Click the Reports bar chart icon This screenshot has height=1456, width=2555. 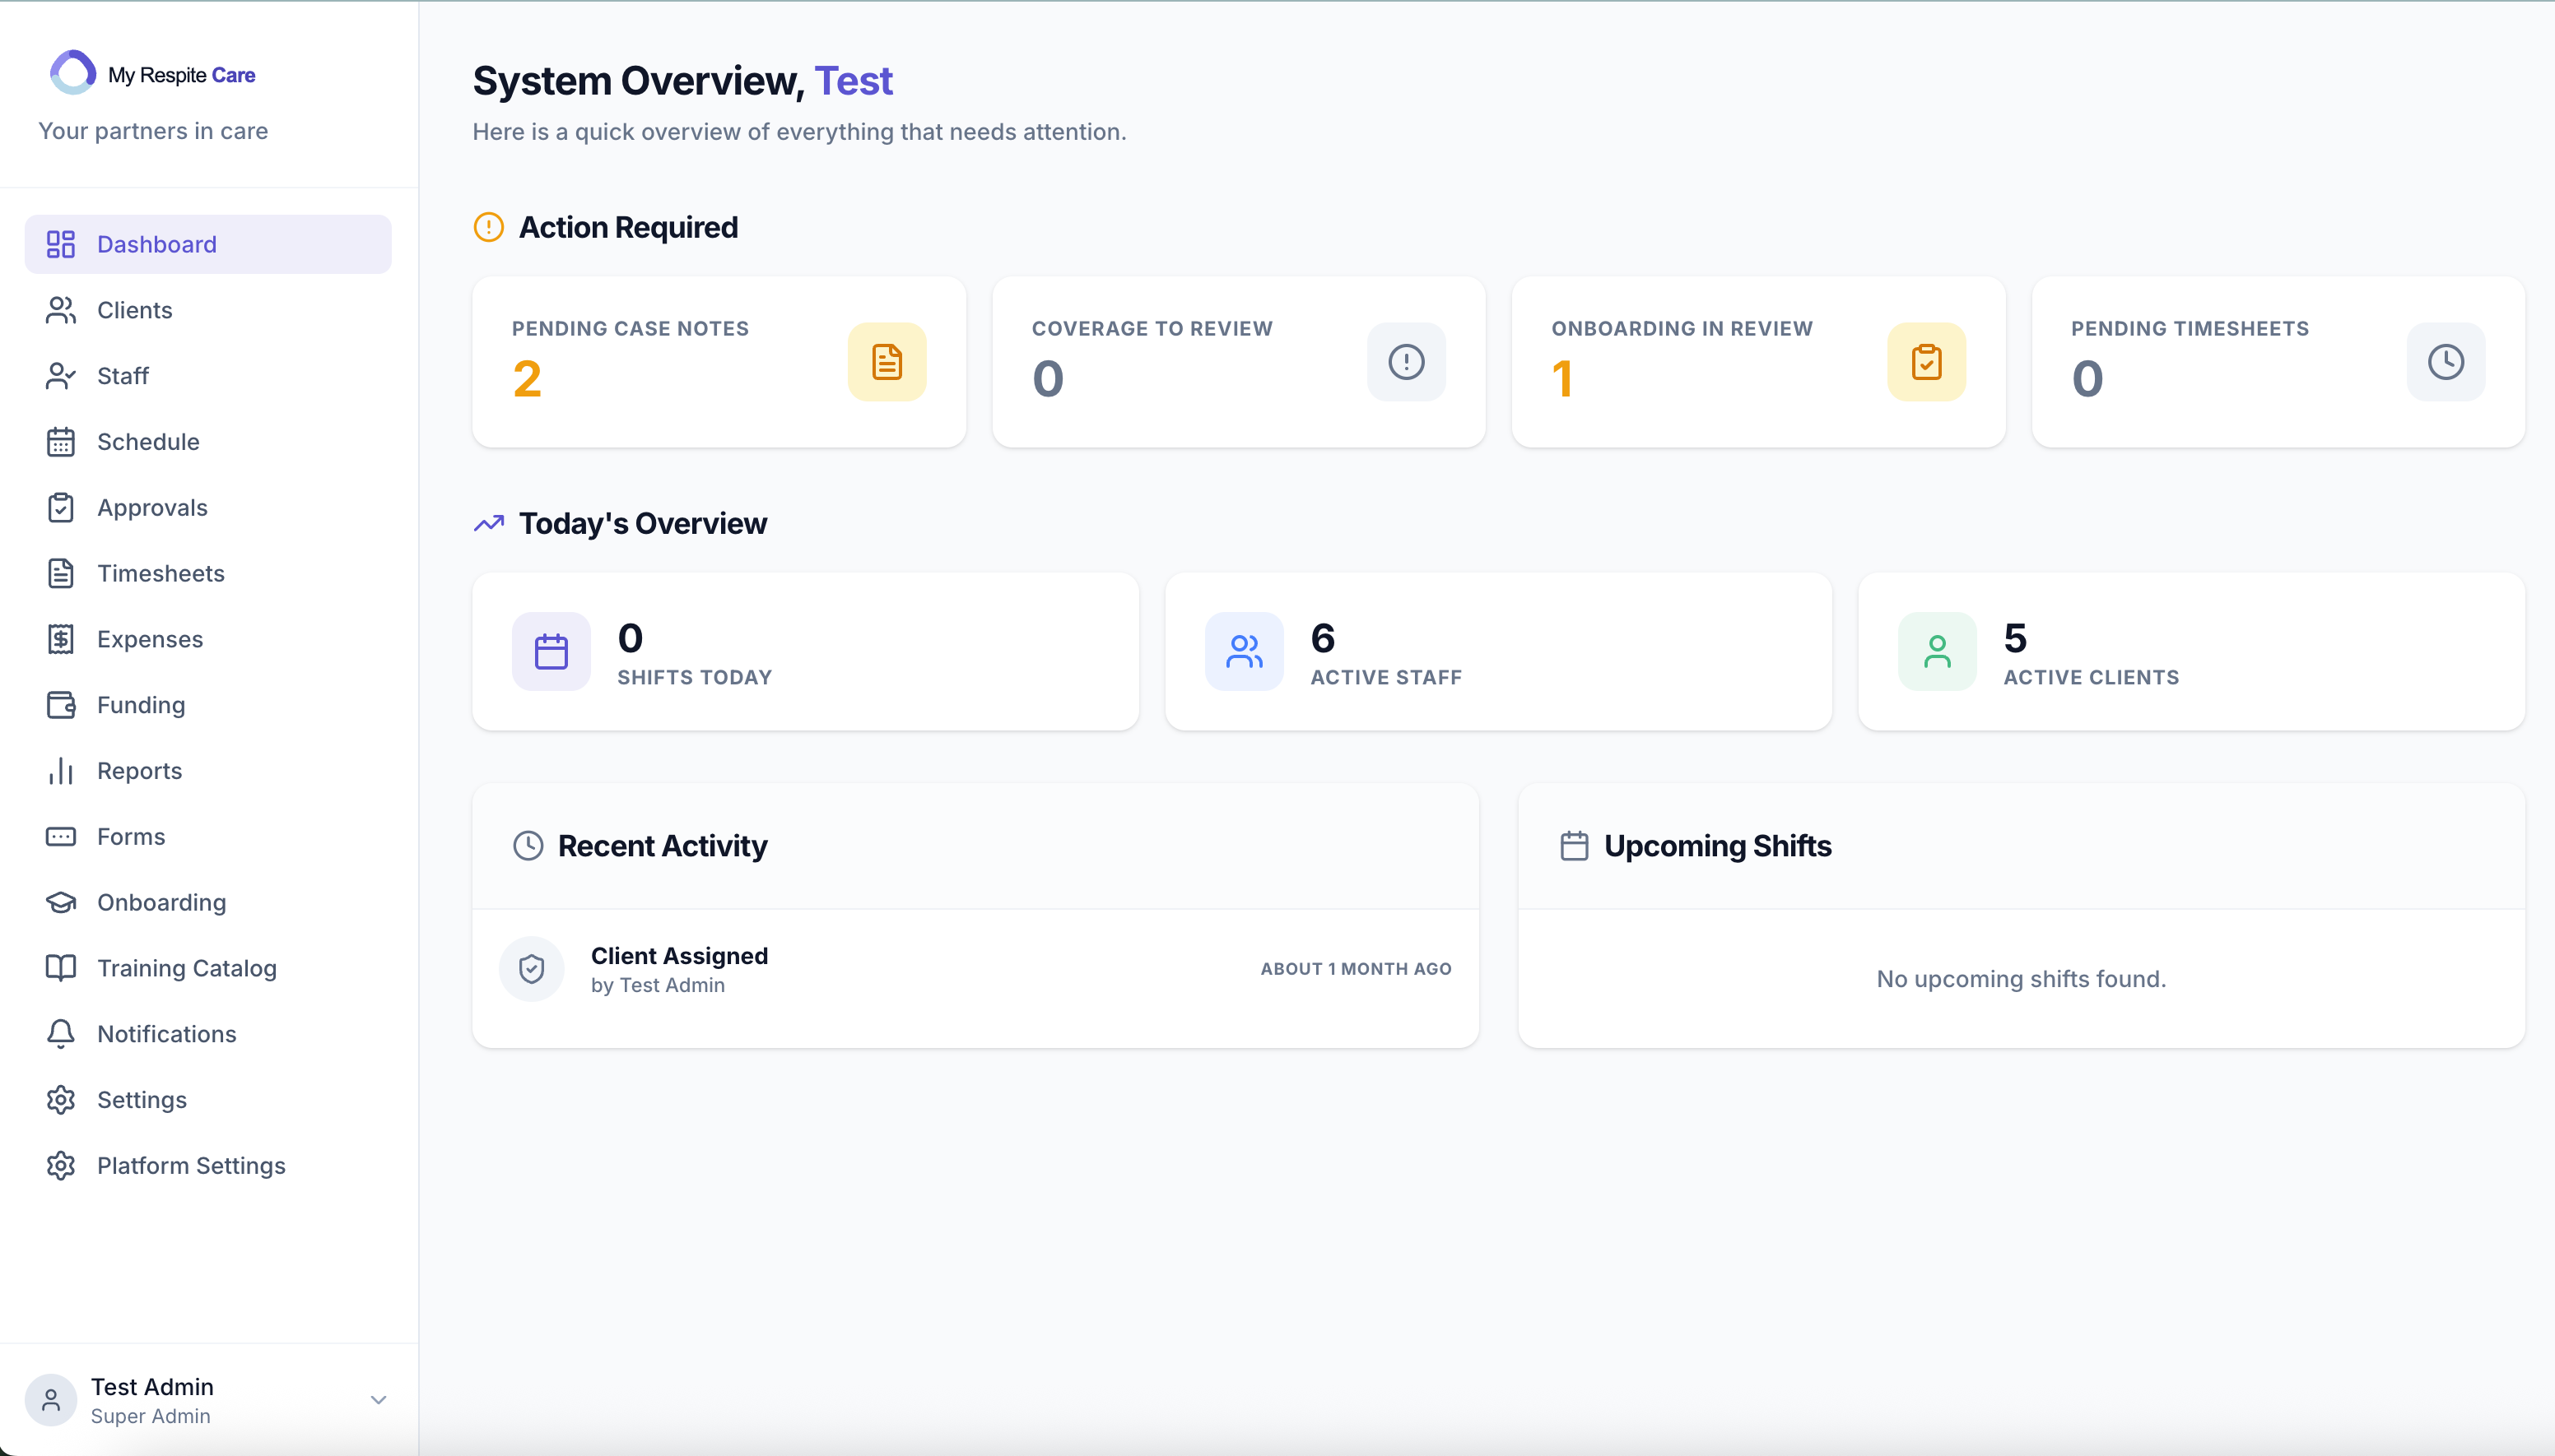pos(61,771)
